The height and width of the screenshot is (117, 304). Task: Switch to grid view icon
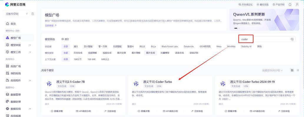tap(292, 70)
